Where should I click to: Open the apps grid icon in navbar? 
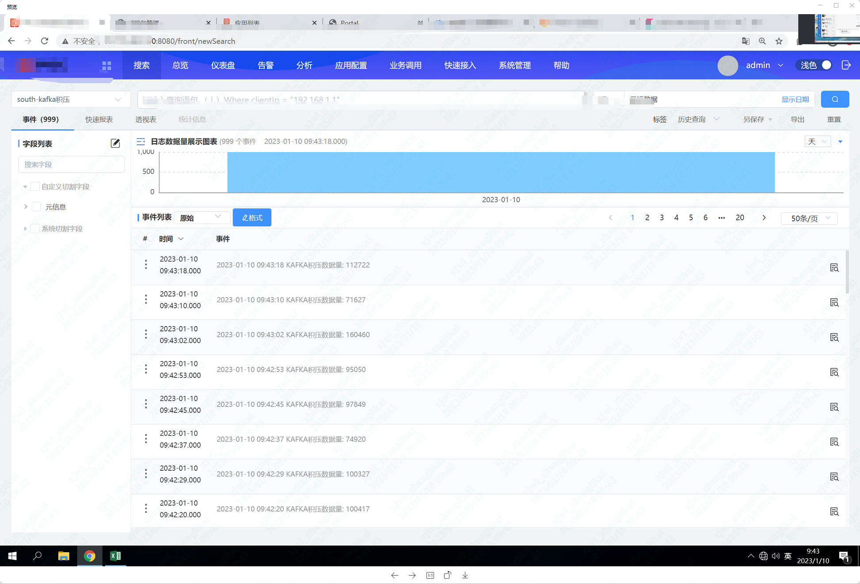pyautogui.click(x=107, y=65)
